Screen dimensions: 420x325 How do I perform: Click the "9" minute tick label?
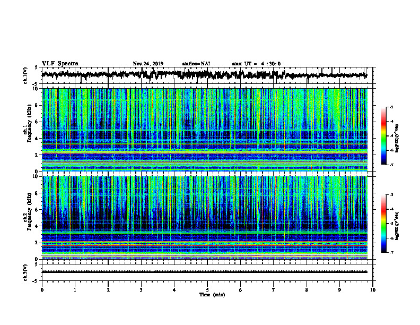tap(339, 290)
